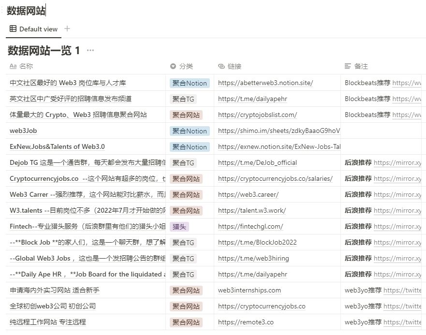Open link https://cryptojobslist.com/
Viewport: 426px width, 335px height.
257,115
